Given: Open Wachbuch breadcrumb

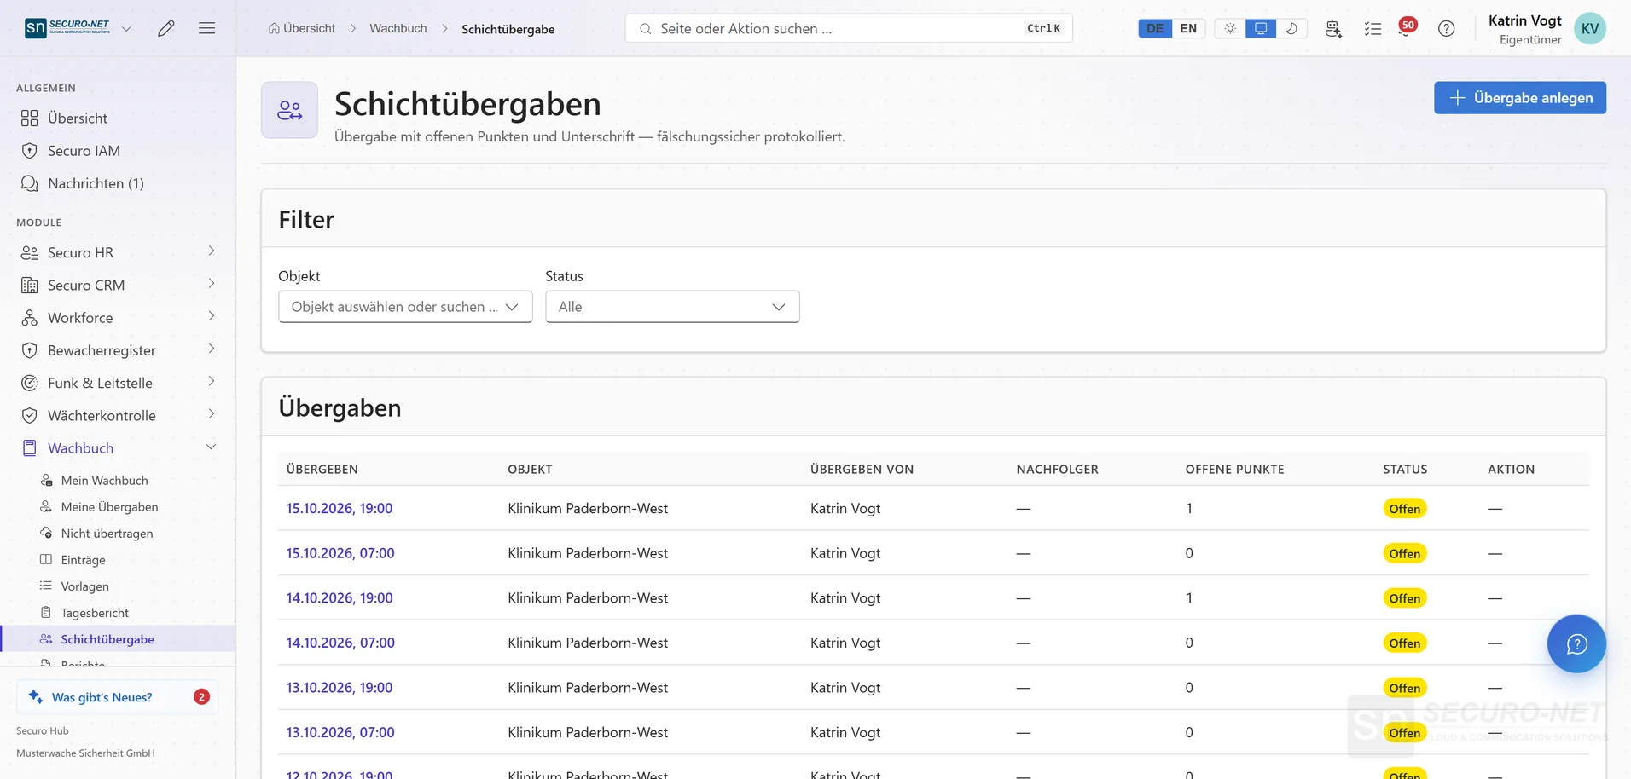Looking at the screenshot, I should pos(398,28).
